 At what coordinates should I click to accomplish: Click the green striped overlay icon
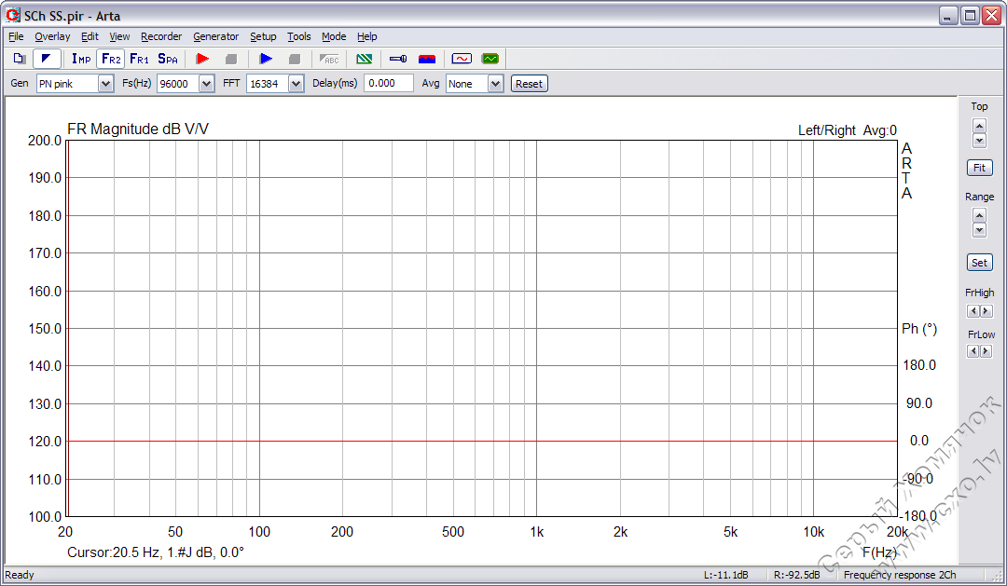click(365, 59)
